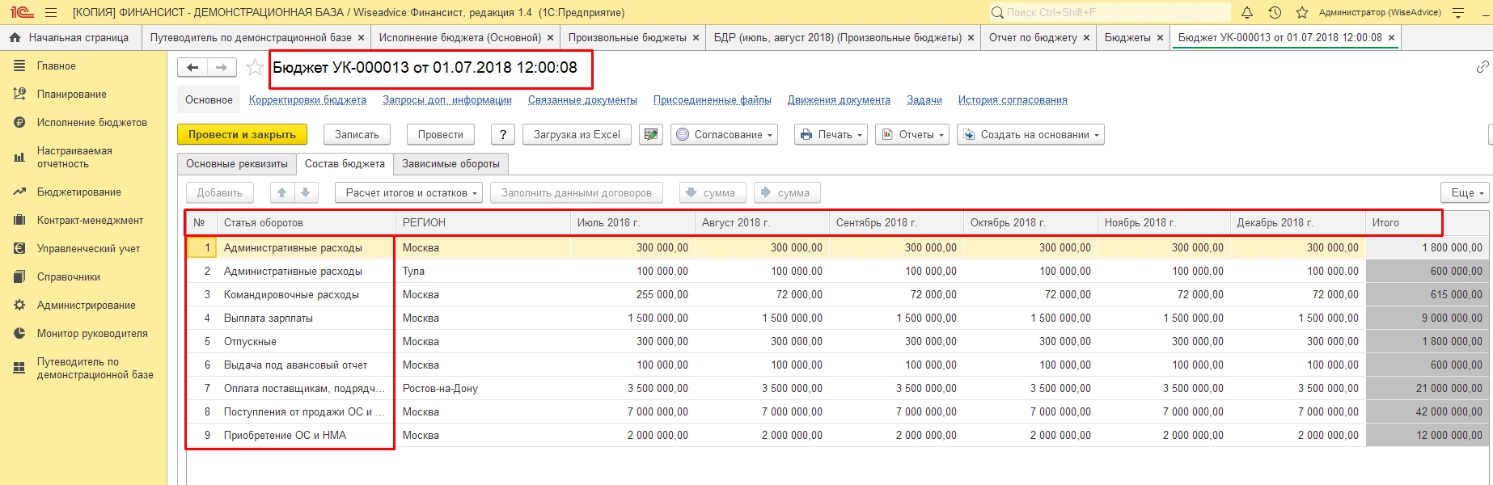Click Добавить button
Image resolution: width=1493 pixels, height=485 pixels.
pyautogui.click(x=219, y=193)
